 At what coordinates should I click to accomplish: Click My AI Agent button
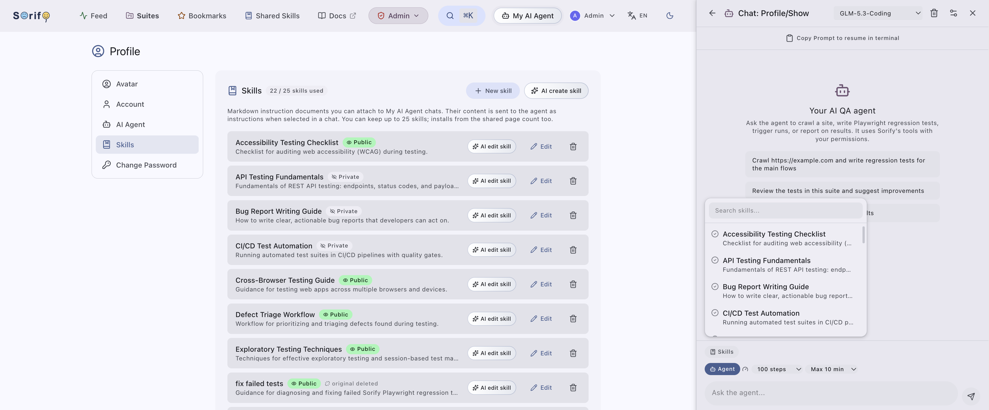point(527,16)
